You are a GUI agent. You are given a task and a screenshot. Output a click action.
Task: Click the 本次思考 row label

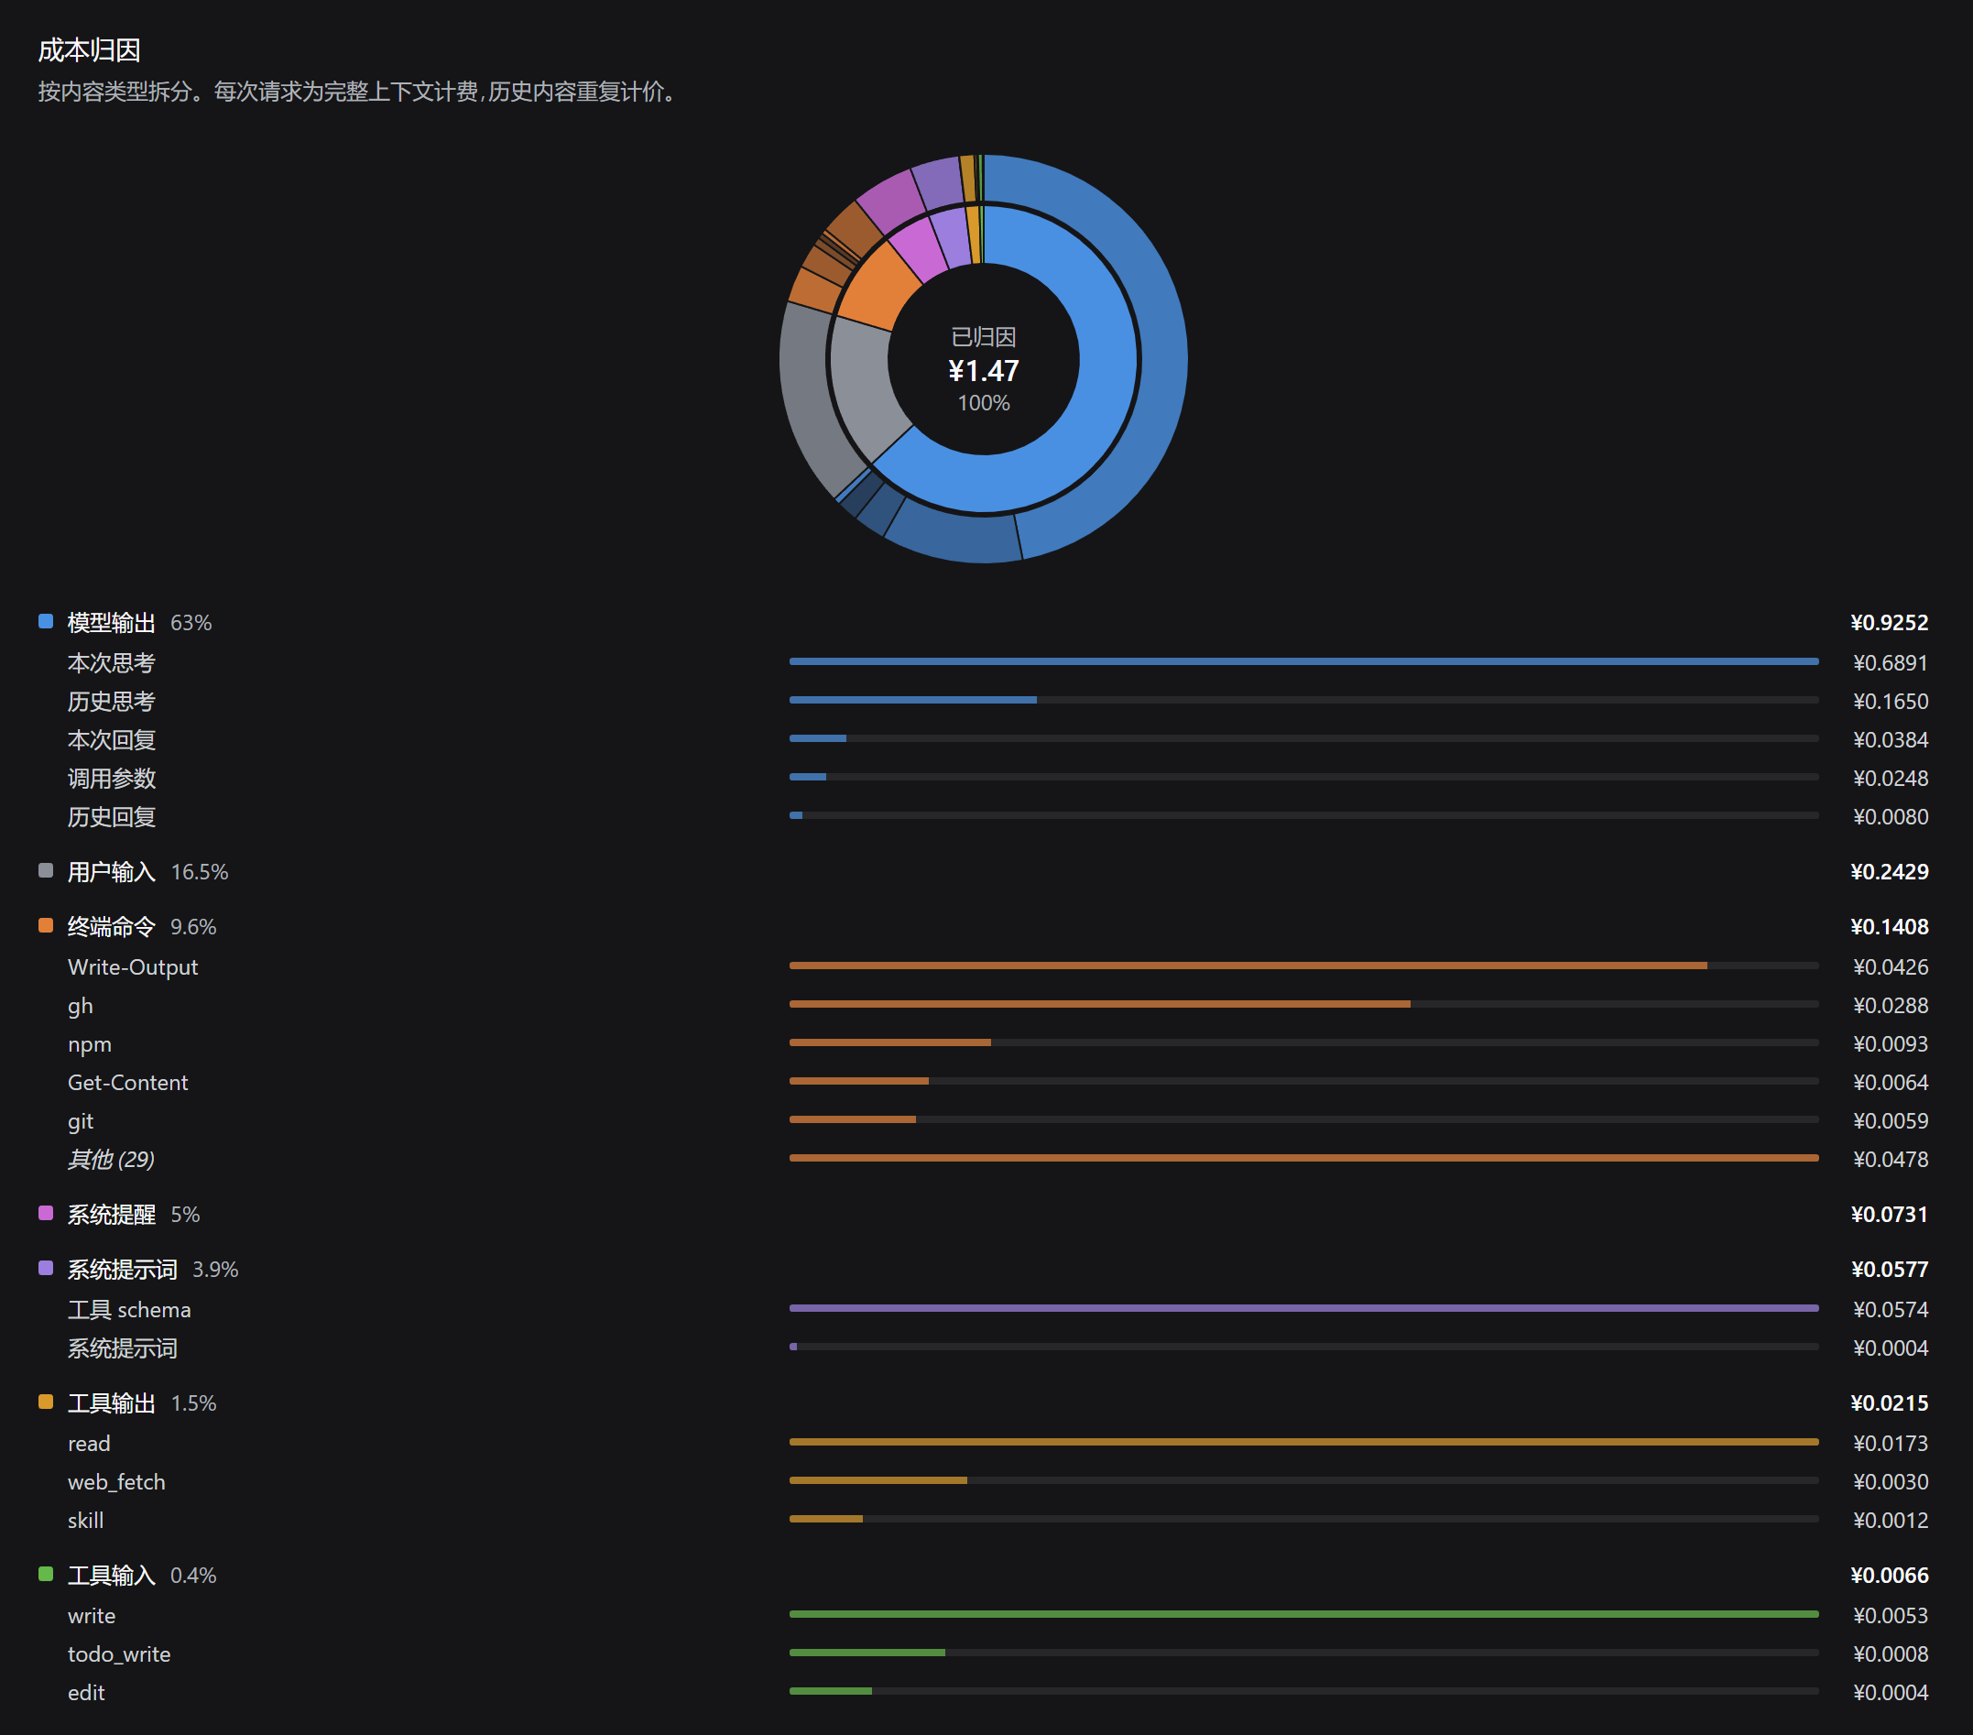click(111, 663)
